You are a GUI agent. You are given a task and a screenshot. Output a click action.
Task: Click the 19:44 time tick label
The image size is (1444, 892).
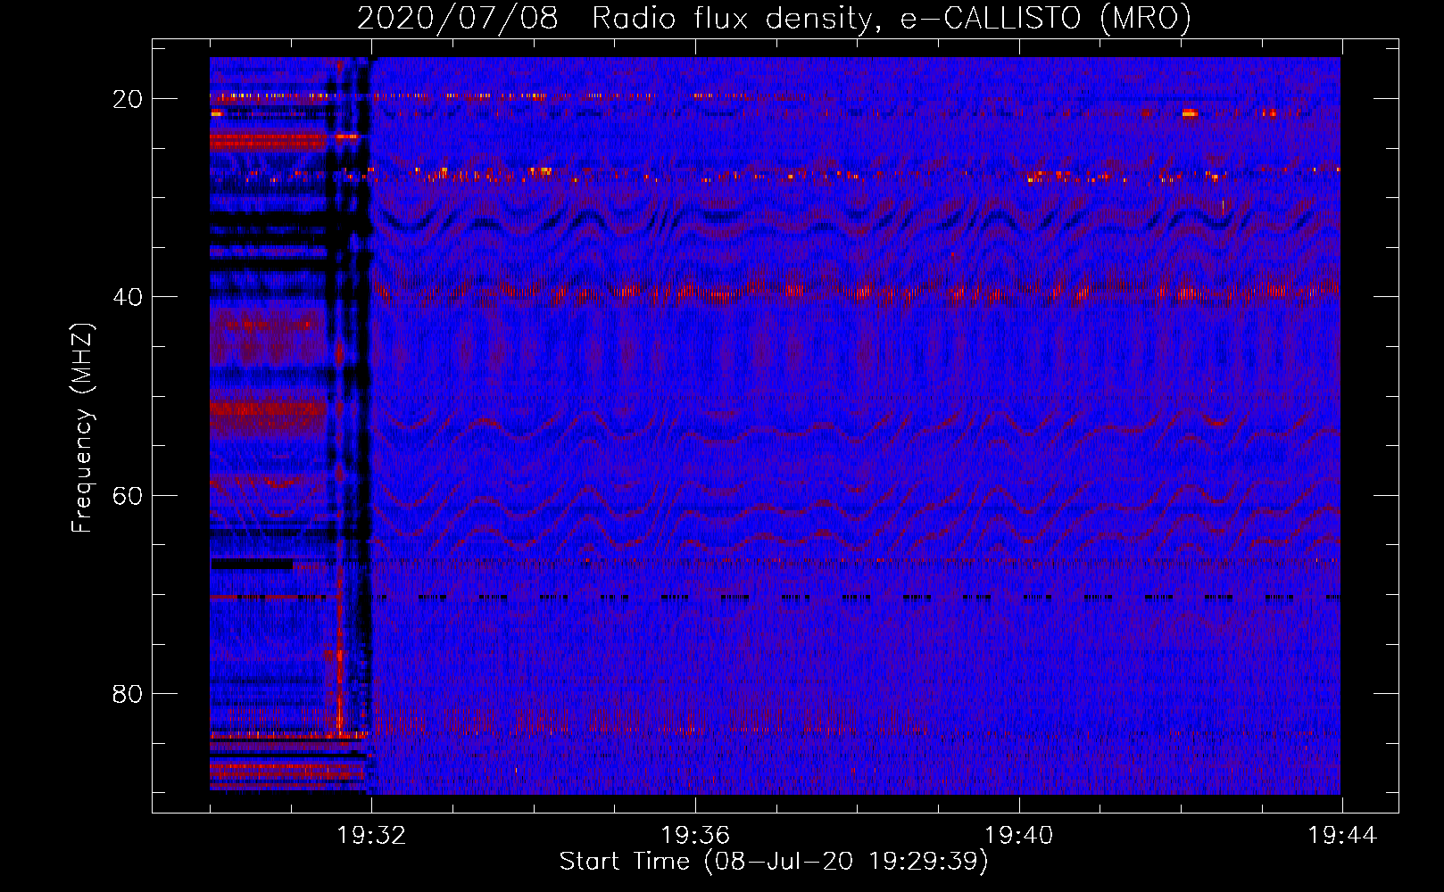point(1343,836)
